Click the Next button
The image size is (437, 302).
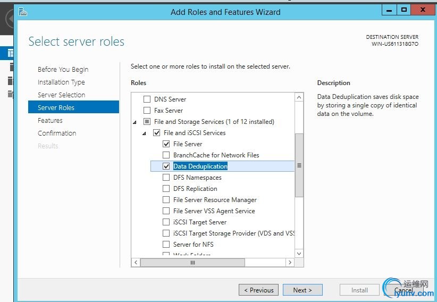(302, 290)
